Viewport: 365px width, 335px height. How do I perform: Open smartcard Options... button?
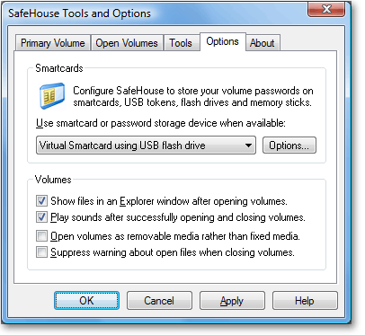coord(289,145)
